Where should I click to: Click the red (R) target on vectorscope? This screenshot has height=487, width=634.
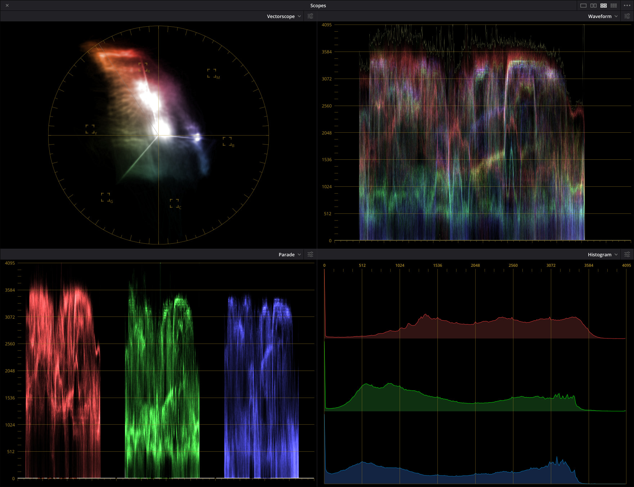click(x=143, y=67)
